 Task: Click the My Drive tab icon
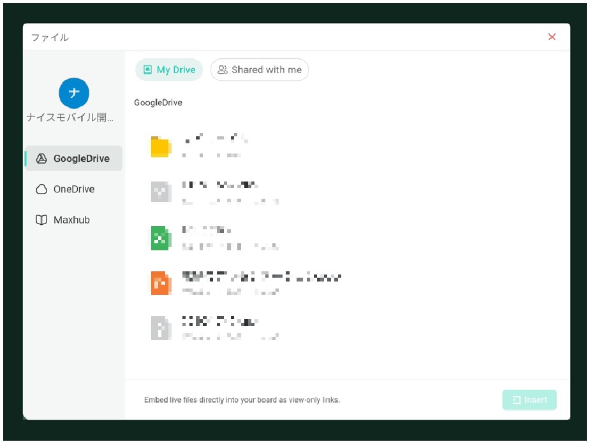click(148, 69)
